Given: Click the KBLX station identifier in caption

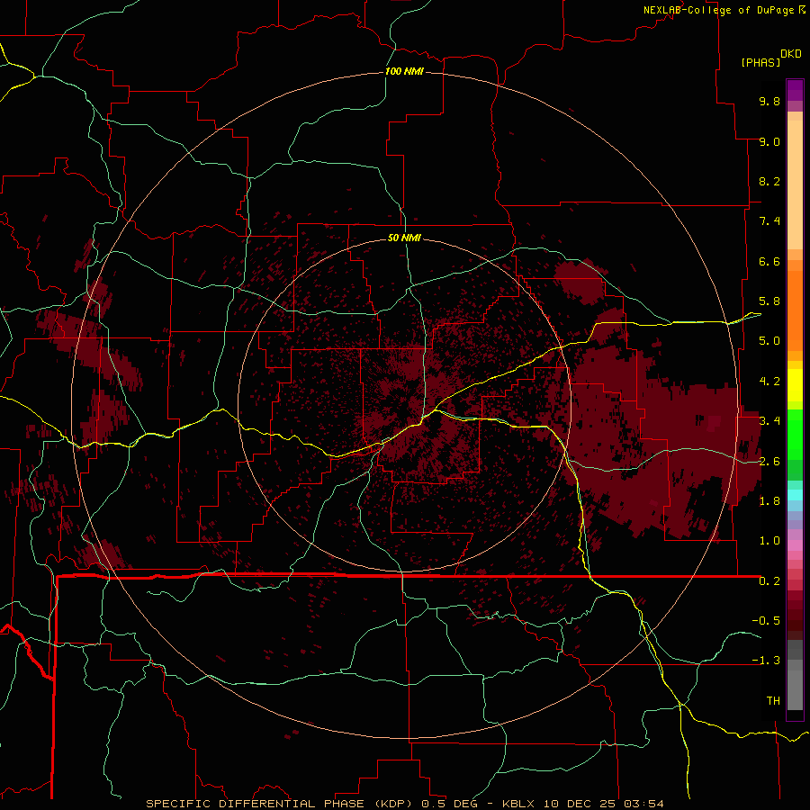Looking at the screenshot, I should point(519,804).
